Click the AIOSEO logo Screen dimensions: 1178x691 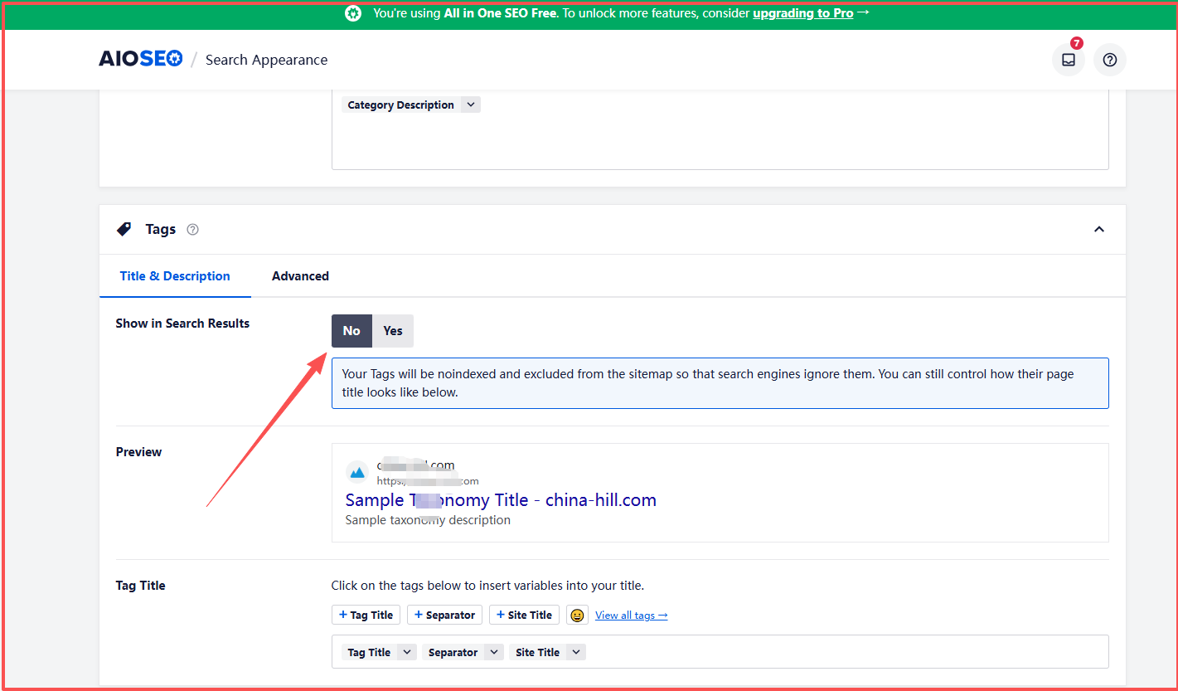click(140, 59)
